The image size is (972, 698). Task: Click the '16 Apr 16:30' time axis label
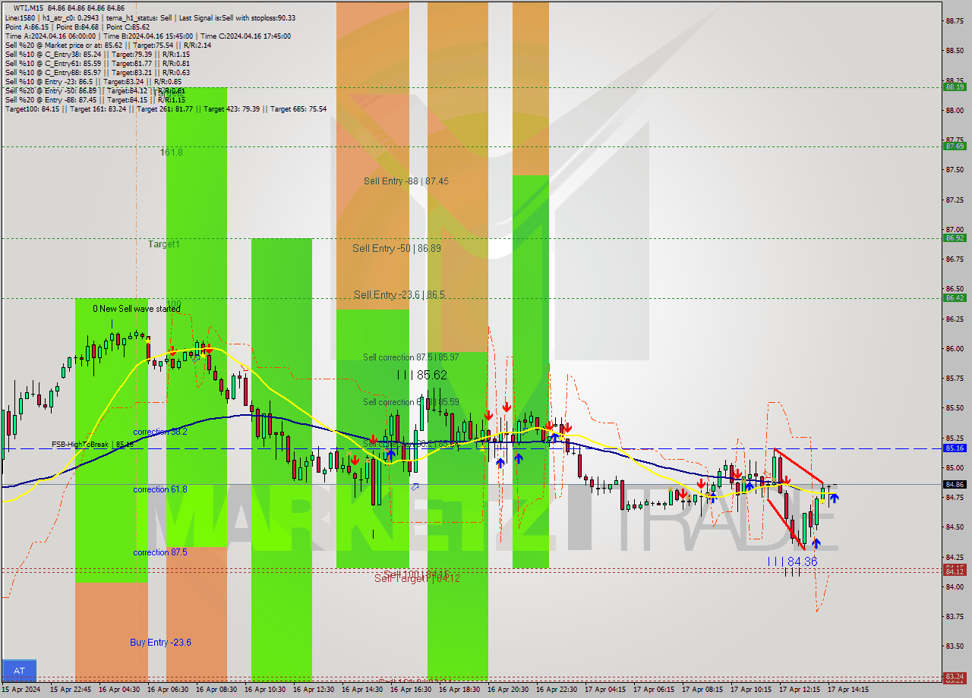pyautogui.click(x=410, y=690)
